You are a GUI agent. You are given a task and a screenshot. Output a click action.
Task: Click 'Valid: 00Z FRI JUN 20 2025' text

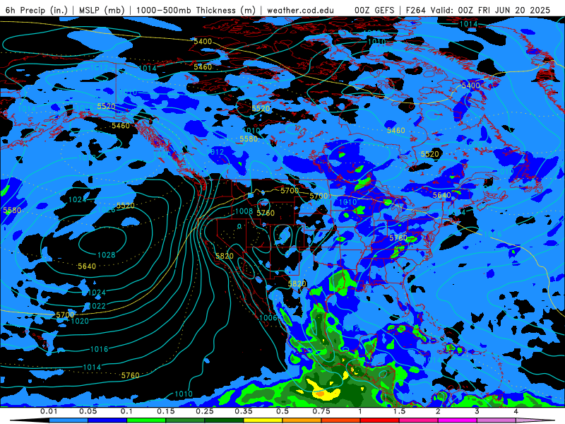[492, 10]
